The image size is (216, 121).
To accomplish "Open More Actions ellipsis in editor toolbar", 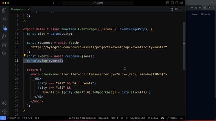I will coord(181,9).
